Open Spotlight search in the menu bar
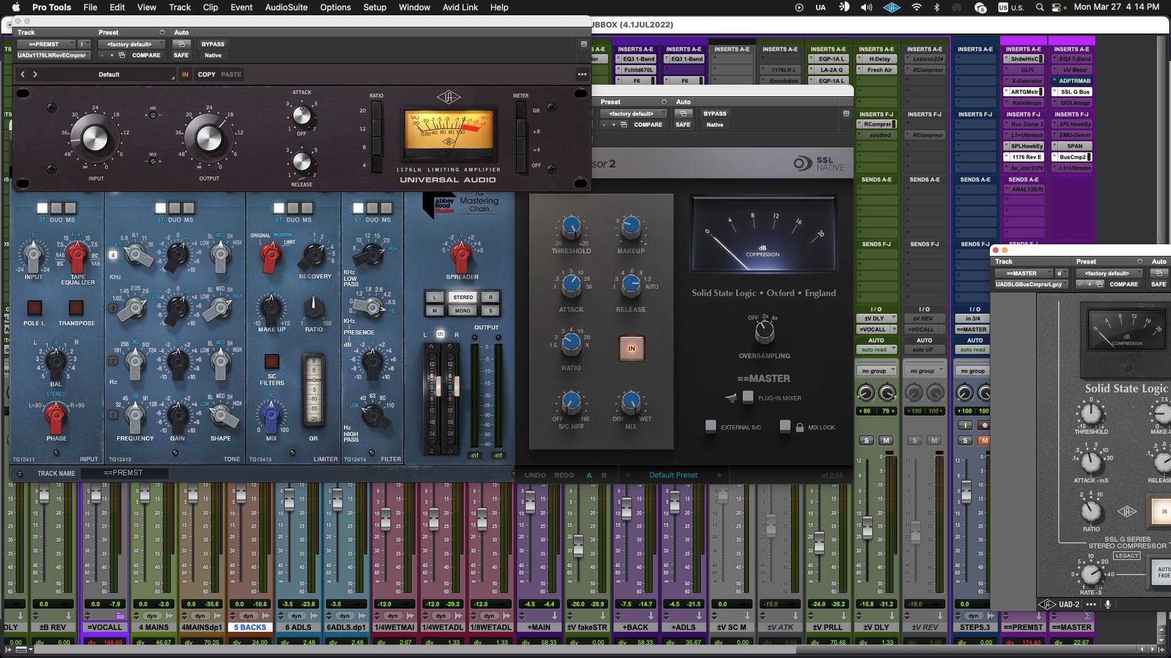 [1039, 7]
